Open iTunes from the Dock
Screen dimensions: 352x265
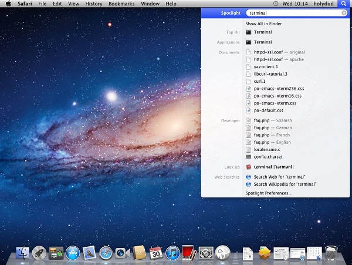(x=172, y=253)
